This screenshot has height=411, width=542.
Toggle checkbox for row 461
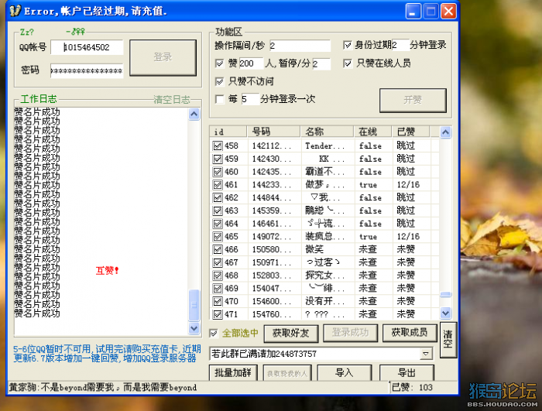coord(218,185)
